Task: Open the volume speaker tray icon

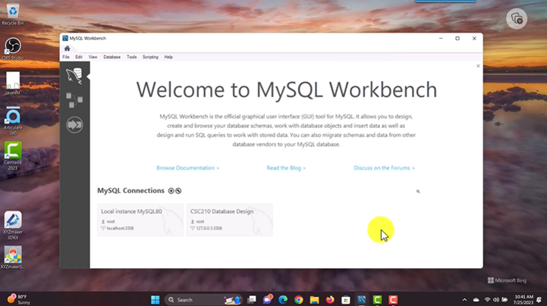Action: point(495,300)
